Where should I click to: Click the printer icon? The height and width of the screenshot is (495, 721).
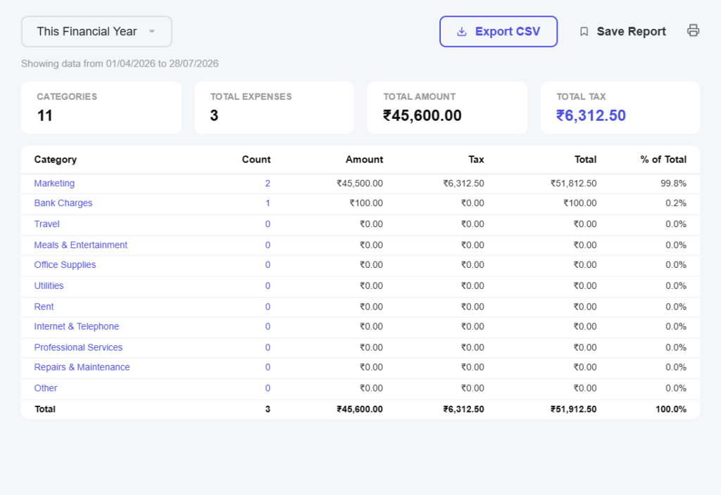point(693,30)
